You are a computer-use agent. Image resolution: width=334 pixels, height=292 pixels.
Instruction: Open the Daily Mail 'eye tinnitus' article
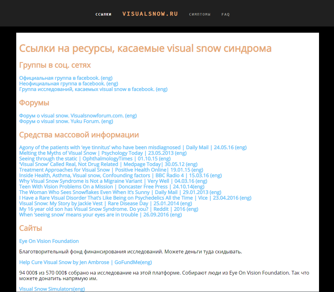point(133,147)
